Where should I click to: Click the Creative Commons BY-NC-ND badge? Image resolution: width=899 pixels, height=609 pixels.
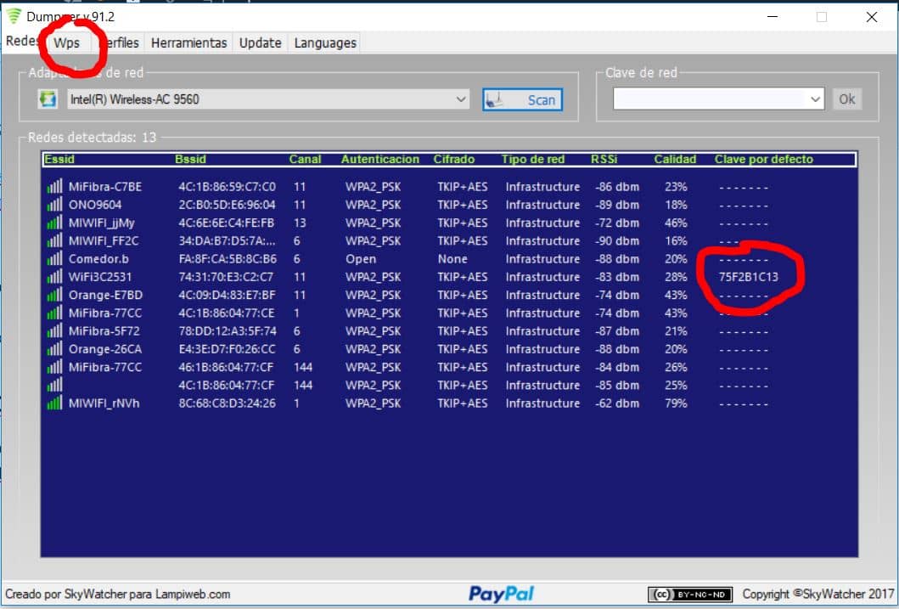[x=690, y=594]
